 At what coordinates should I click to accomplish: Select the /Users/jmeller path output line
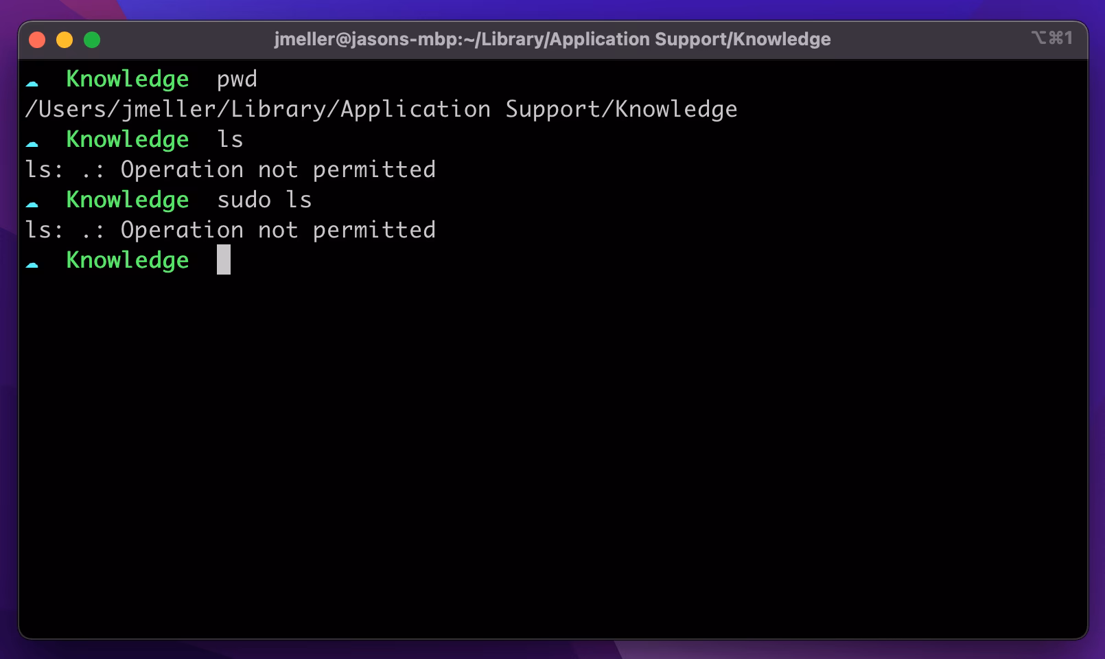[382, 109]
